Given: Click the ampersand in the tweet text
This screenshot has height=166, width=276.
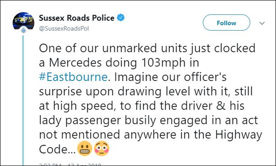Looking at the screenshot, I should pos(221,106).
